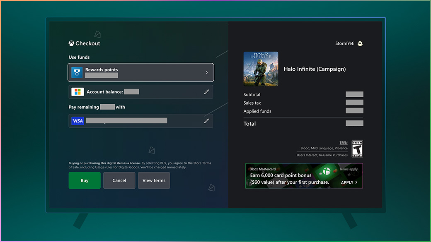Click the Checkout checkmark icon
Screen dimensions: 431x242
tap(71, 43)
